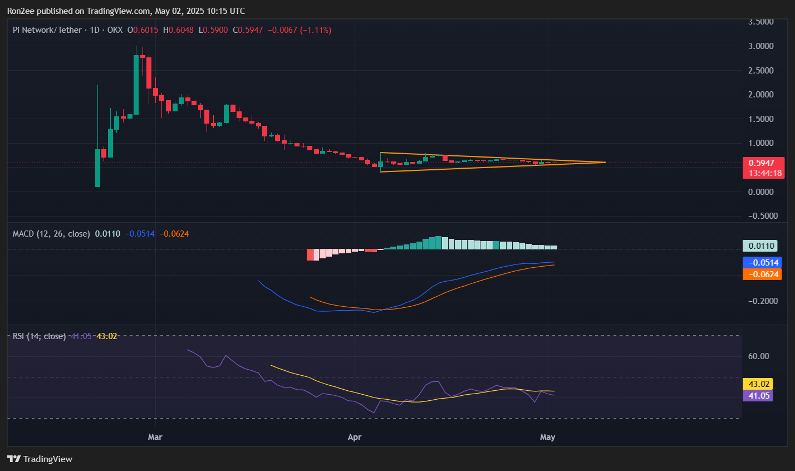Image resolution: width=795 pixels, height=471 pixels.
Task: Click the Apr label on time axis
Action: click(x=355, y=437)
